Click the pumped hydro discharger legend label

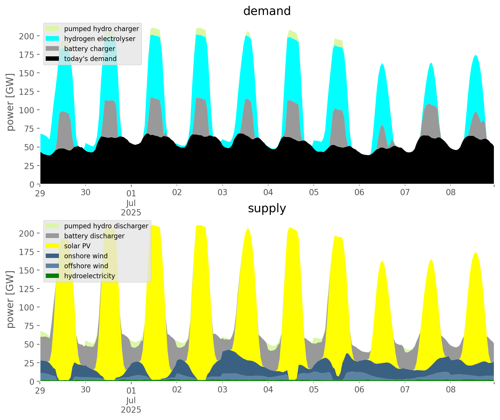pyautogui.click(x=106, y=226)
